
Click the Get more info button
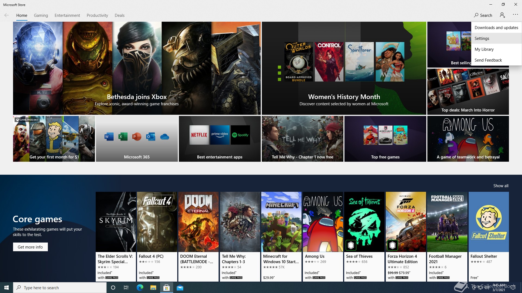[x=30, y=247]
